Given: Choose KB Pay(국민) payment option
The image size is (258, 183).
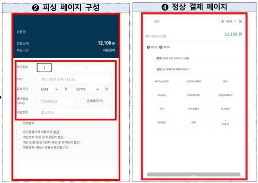Looking at the screenshot, I should tap(162, 82).
